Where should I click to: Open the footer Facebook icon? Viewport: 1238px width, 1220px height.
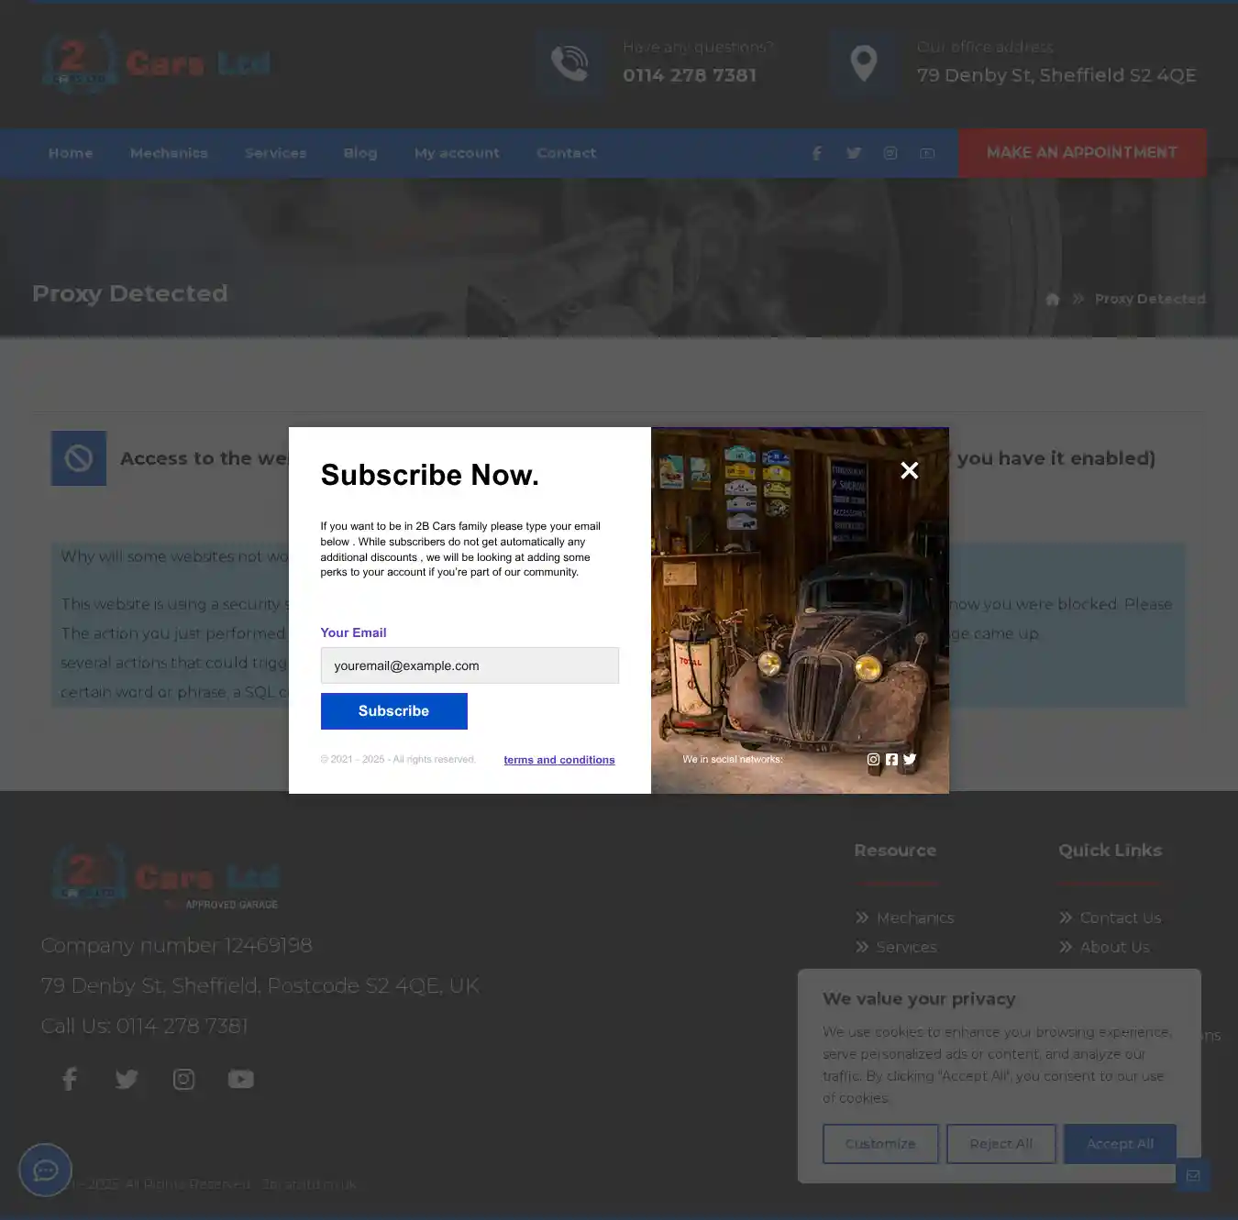click(x=70, y=1079)
